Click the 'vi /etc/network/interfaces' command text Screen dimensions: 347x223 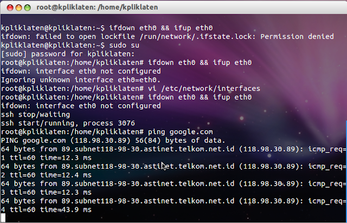click(x=204, y=88)
